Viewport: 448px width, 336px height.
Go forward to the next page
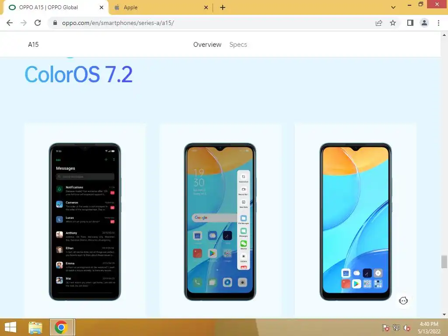click(x=24, y=23)
